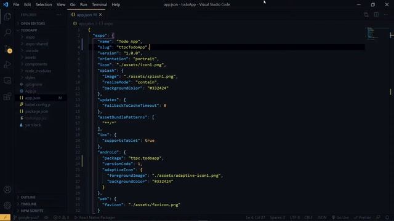Click Spaces: 2 indentation setting
This screenshot has width=394, height=221.
[278, 217]
